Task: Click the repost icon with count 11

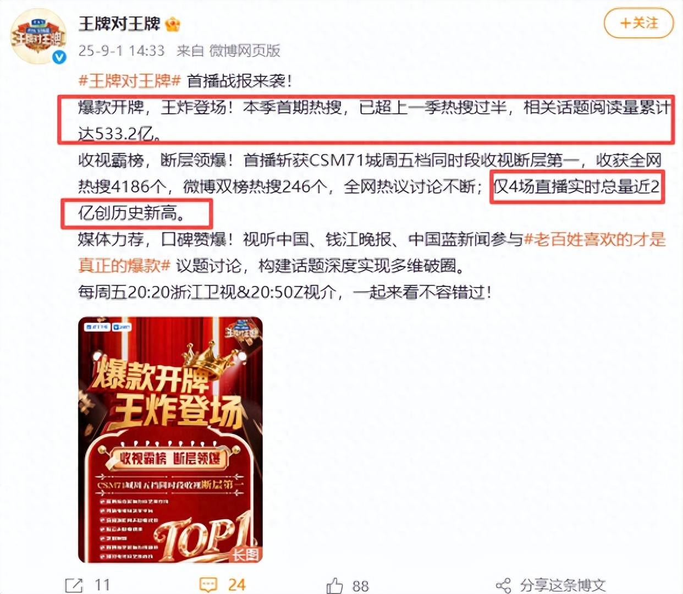Action: [x=74, y=585]
